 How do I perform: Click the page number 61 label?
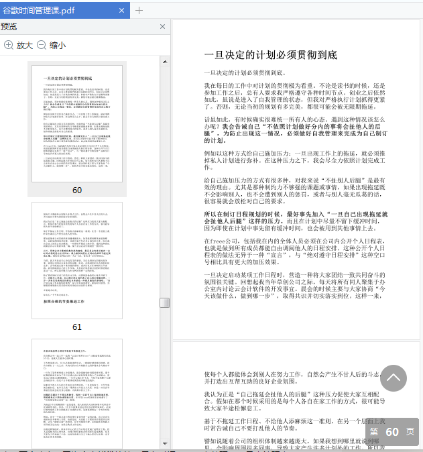(x=77, y=327)
